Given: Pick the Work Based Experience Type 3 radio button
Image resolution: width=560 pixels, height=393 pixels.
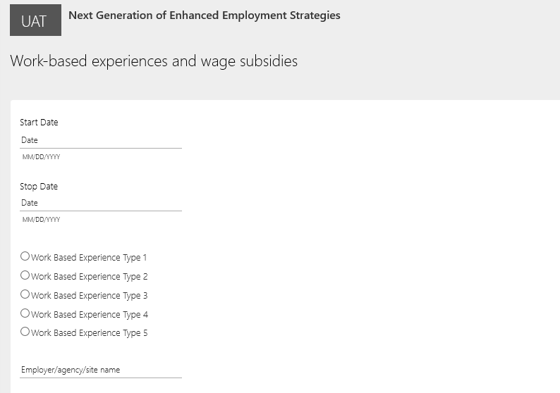Looking at the screenshot, I should point(25,294).
